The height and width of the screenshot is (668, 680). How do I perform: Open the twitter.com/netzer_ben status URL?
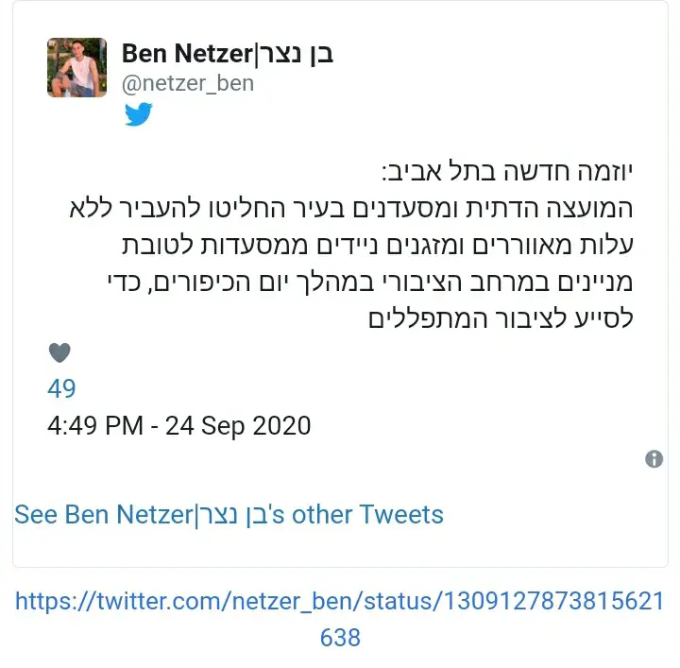(340, 602)
